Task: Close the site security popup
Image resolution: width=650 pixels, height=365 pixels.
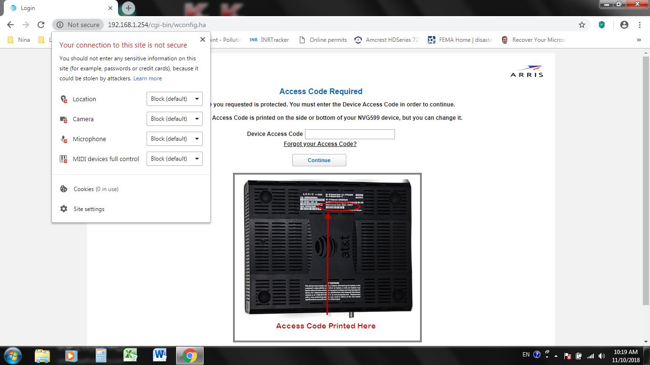Action: [202, 39]
